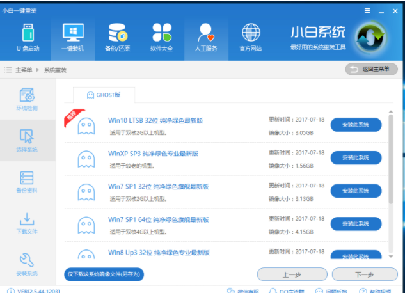Select 环境检测 sidebar step

27,99
